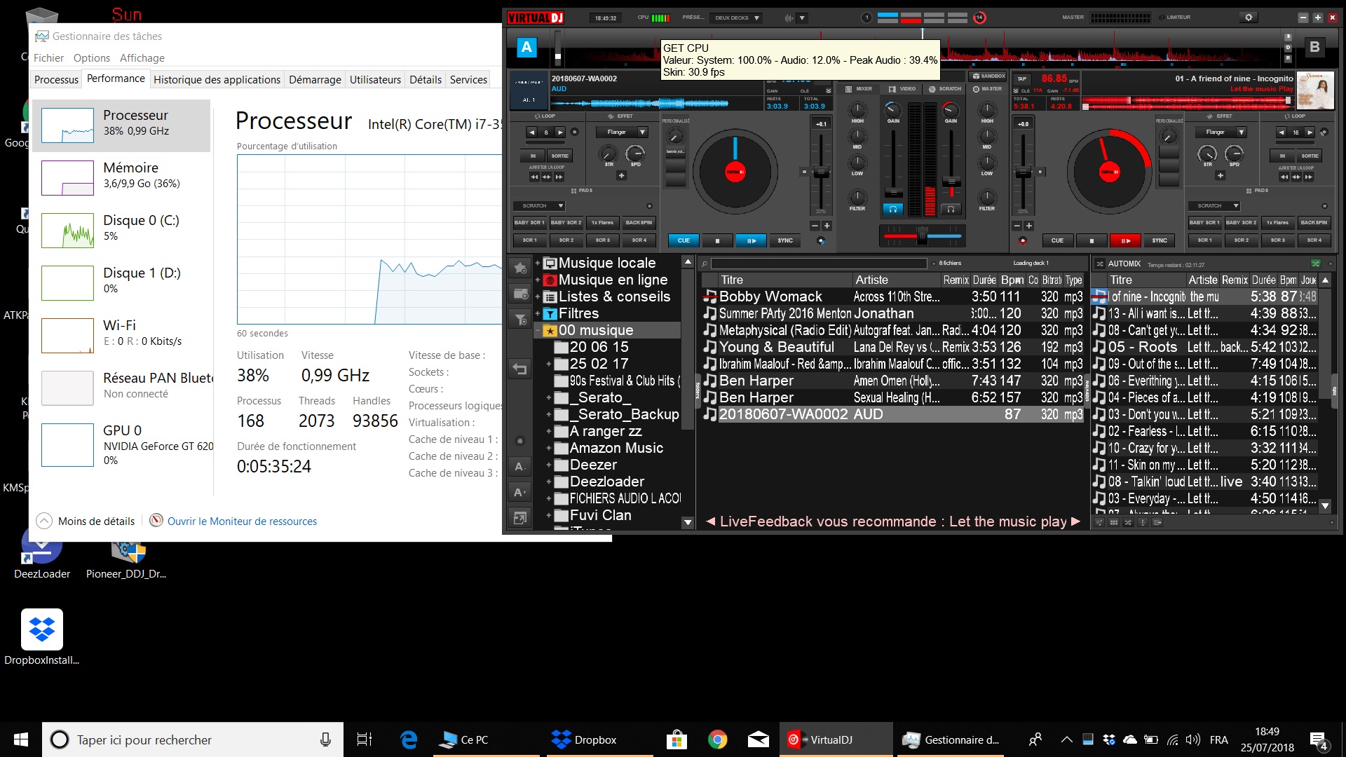The width and height of the screenshot is (1346, 757).
Task: Open Détails tab in Task Manager
Action: click(x=426, y=79)
